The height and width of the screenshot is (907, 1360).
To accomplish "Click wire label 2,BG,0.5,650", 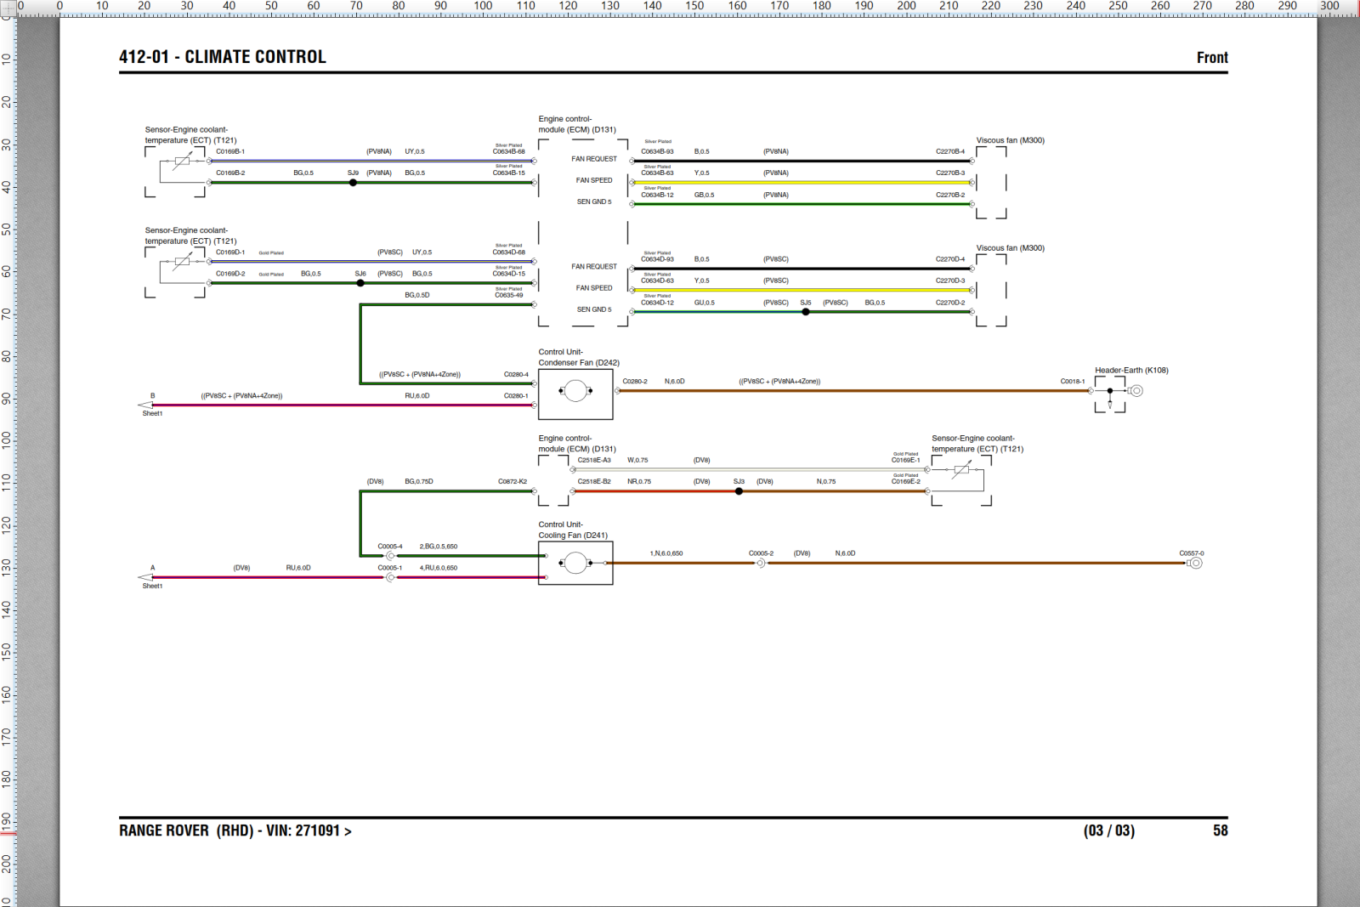I will coord(439,547).
